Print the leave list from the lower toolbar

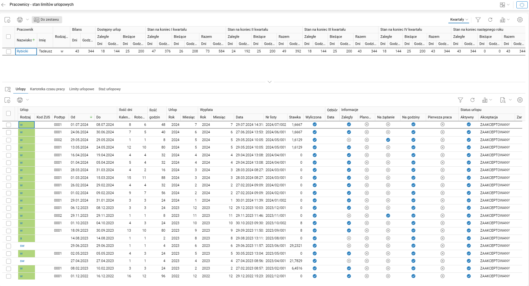click(20, 100)
